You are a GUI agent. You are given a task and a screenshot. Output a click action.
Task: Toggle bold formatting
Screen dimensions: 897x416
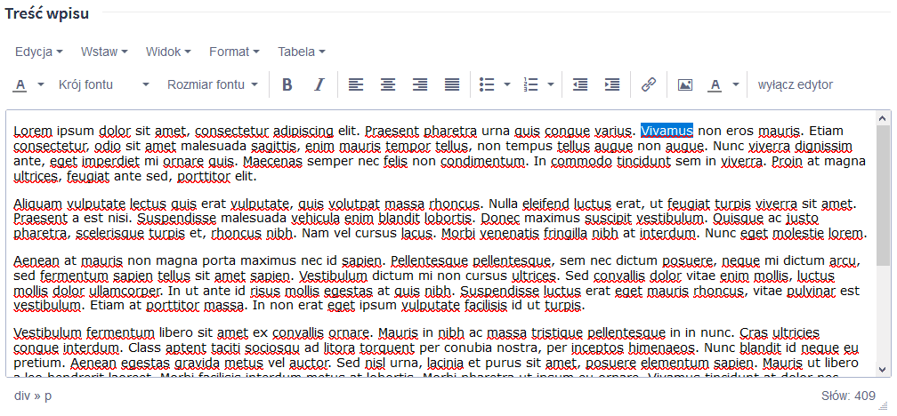(x=287, y=85)
